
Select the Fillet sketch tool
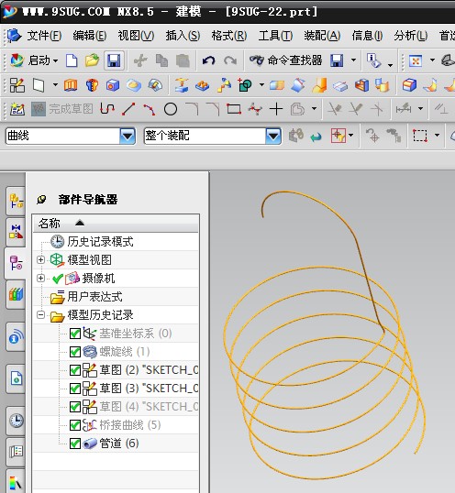(192, 109)
